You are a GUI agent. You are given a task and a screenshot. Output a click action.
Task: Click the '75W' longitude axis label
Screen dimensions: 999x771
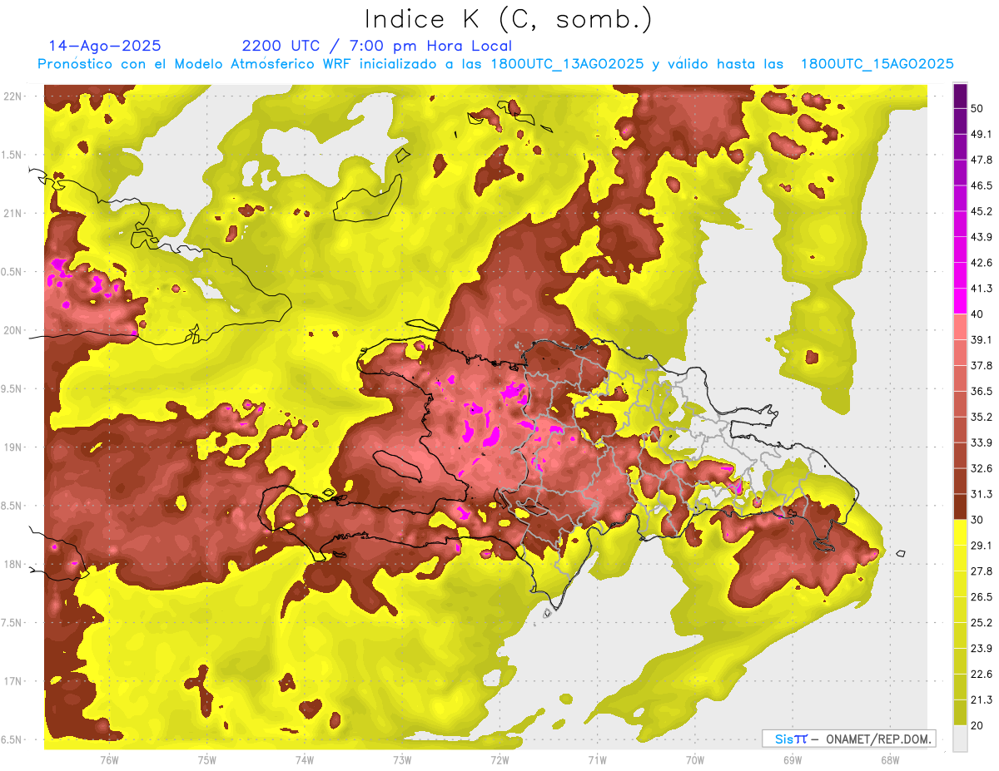click(x=206, y=760)
